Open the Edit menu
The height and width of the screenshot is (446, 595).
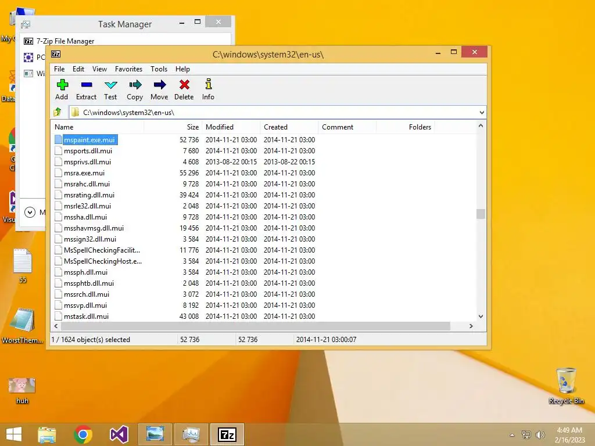(78, 69)
